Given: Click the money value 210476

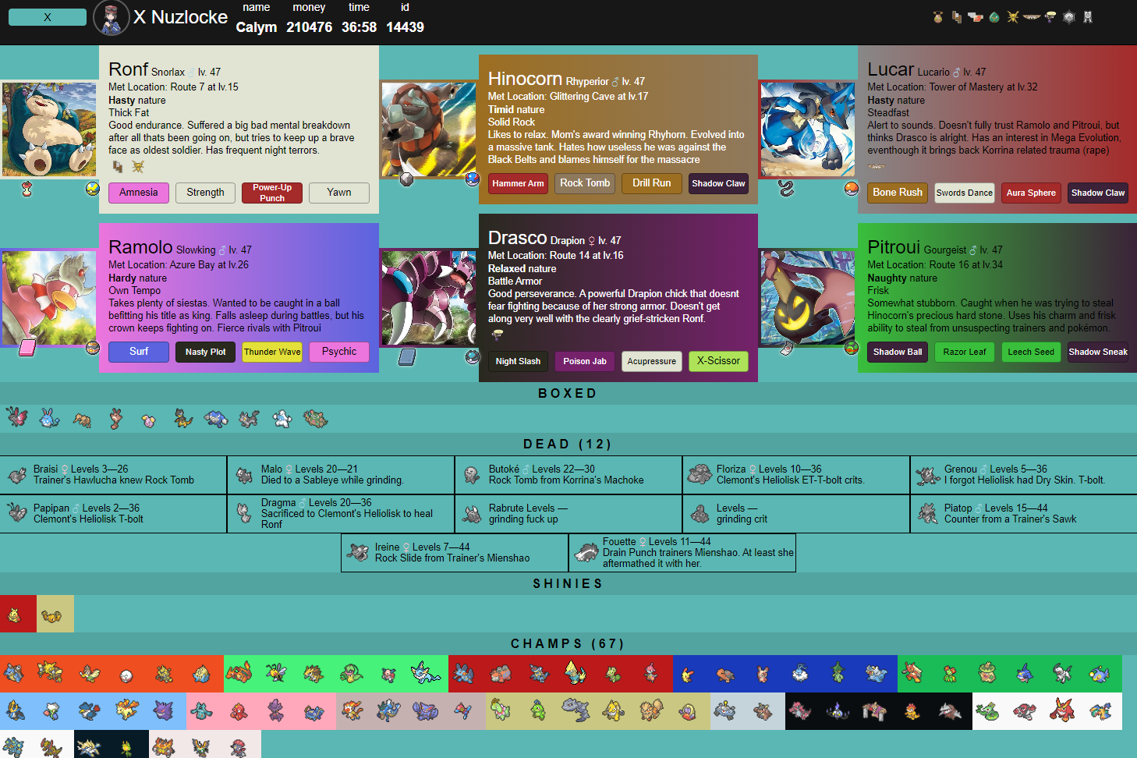Looking at the screenshot, I should tap(309, 27).
